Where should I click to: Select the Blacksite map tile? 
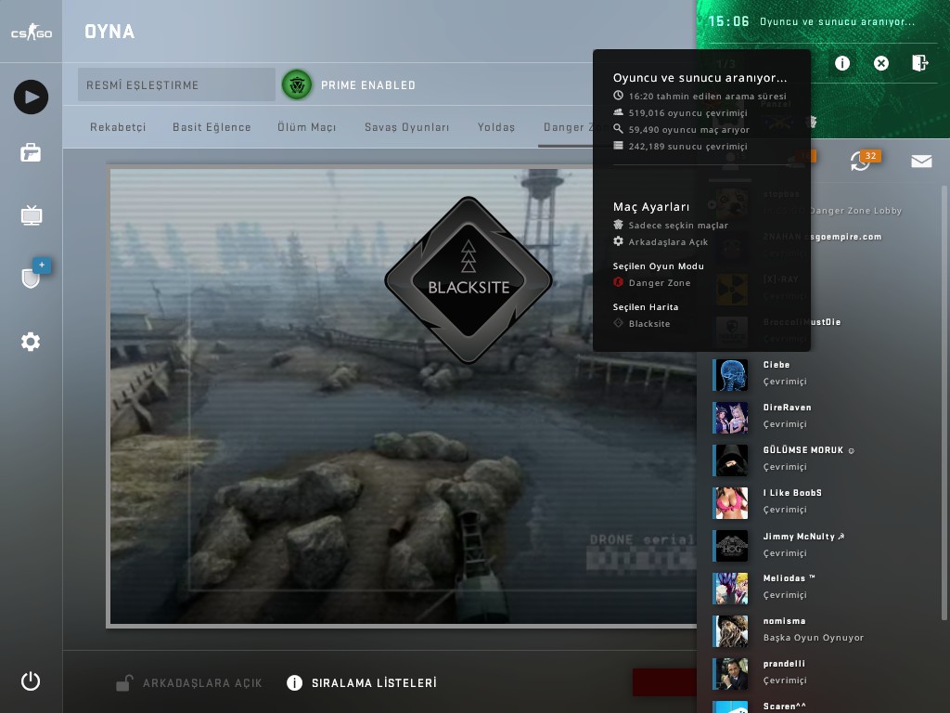point(403,395)
